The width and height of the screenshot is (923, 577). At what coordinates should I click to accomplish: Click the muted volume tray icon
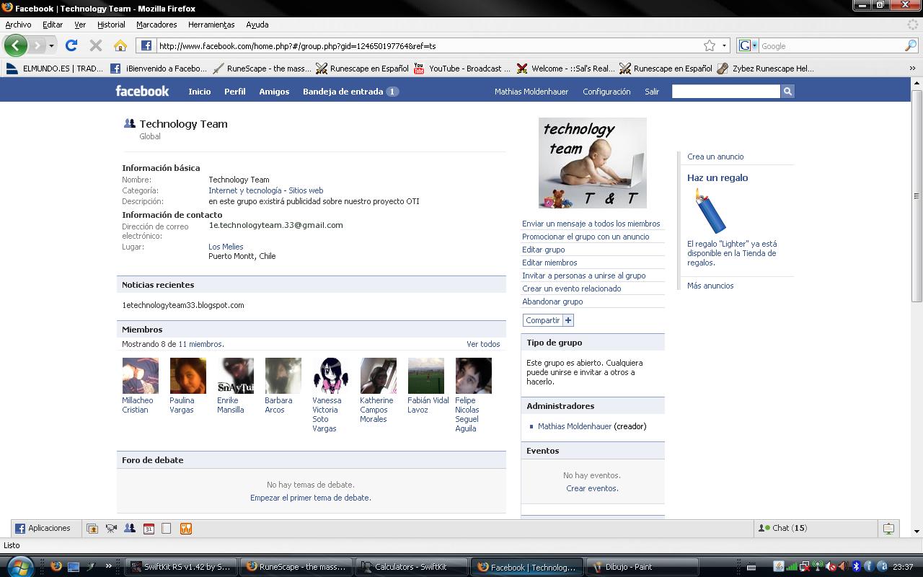pyautogui.click(x=831, y=567)
